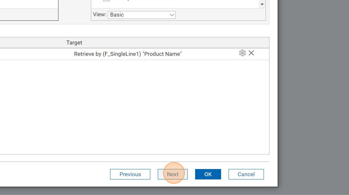This screenshot has height=195, width=349.
Task: Confirm the dialog with OK
Action: [x=208, y=174]
